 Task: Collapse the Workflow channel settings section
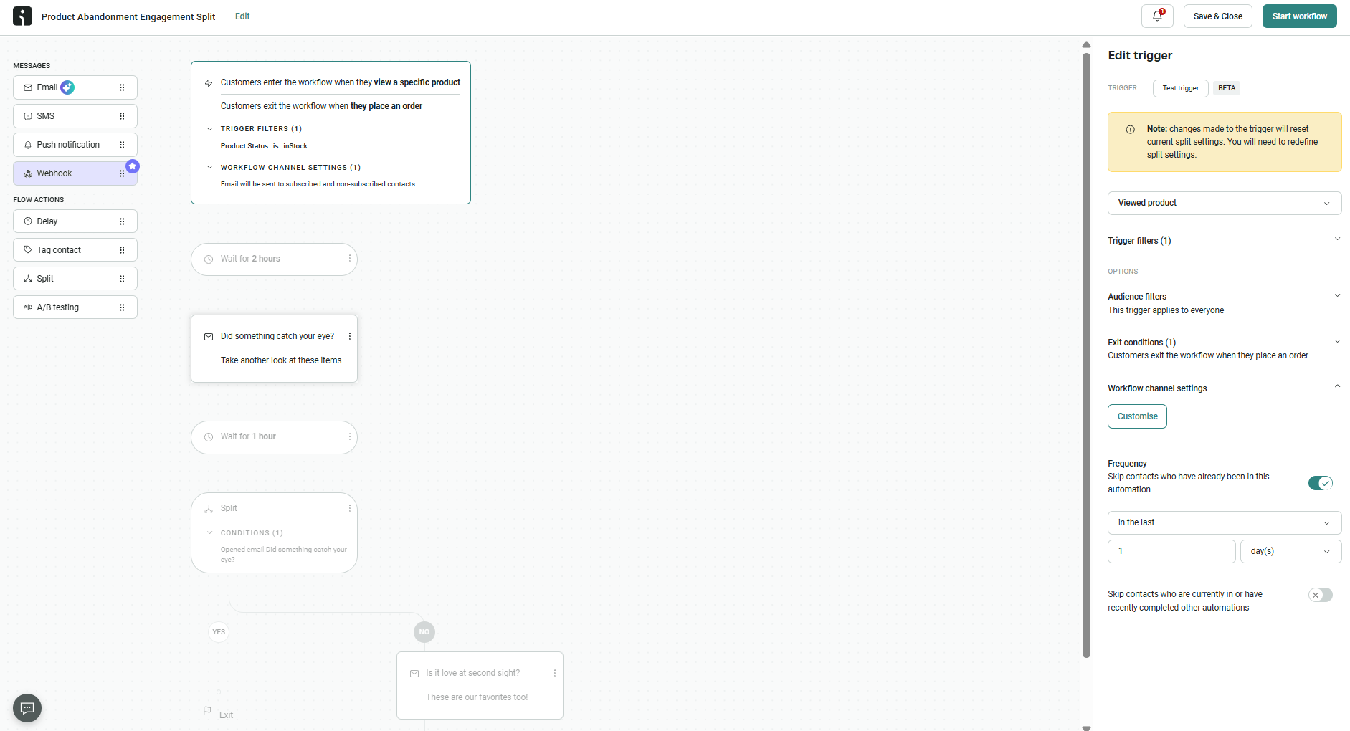1337,386
